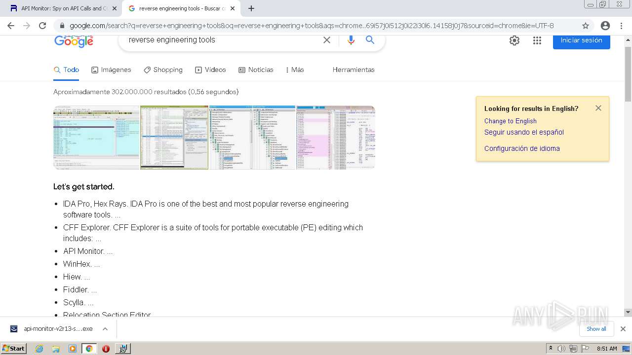This screenshot has width=632, height=355.
Task: Close the downloads bar
Action: coord(623,329)
